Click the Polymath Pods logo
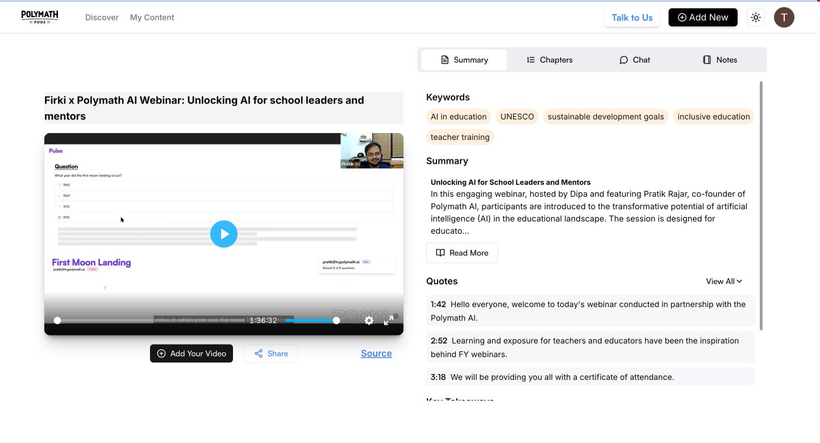This screenshot has height=443, width=820. click(40, 17)
